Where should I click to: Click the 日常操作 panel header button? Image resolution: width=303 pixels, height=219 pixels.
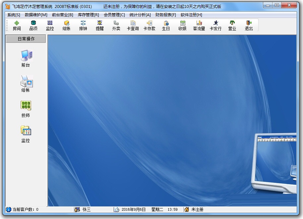26,39
